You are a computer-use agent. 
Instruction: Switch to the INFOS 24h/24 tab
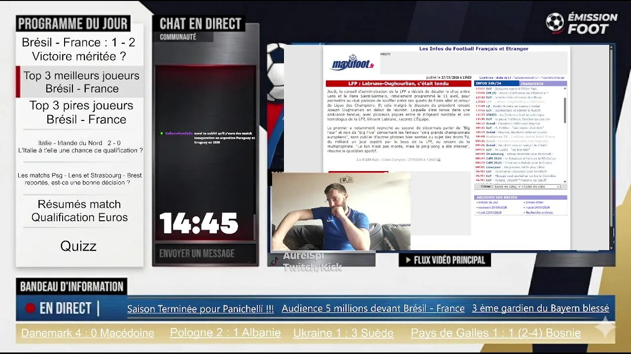[x=496, y=83]
